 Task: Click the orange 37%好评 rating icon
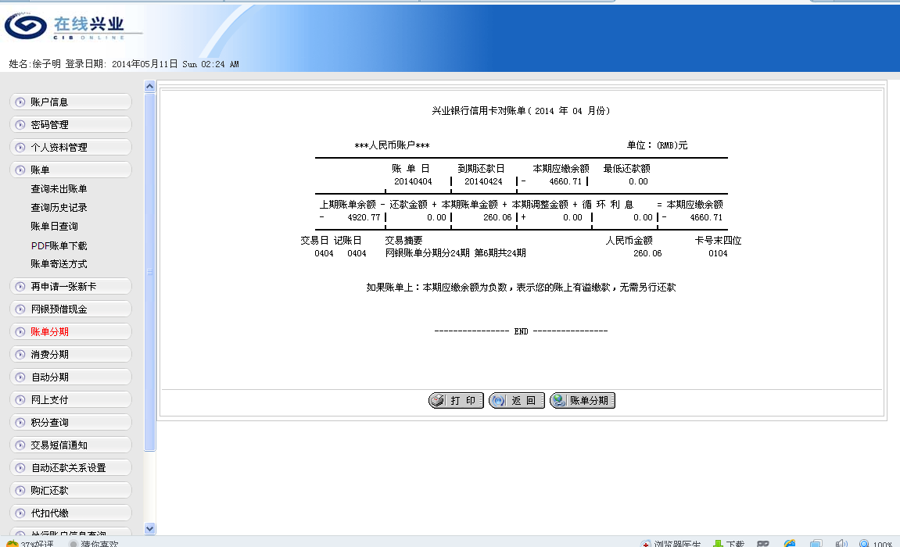coord(12,544)
